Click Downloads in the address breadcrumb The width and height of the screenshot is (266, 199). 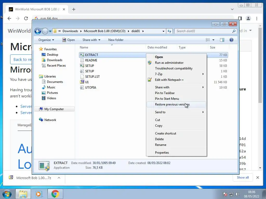coord(70,31)
